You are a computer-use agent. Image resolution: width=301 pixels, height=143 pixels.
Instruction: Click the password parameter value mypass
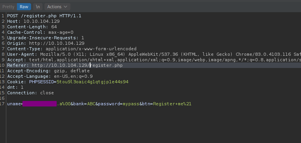[x=131, y=104]
